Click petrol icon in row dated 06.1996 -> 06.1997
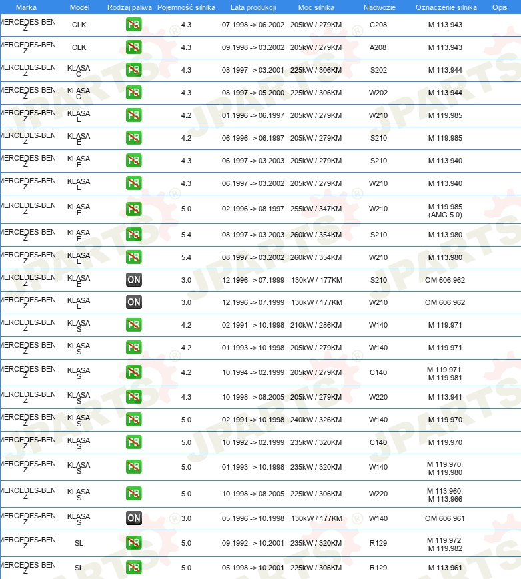This screenshot has width=521, height=579. (134, 138)
